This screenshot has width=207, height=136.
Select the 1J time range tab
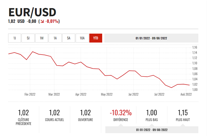[15, 38]
